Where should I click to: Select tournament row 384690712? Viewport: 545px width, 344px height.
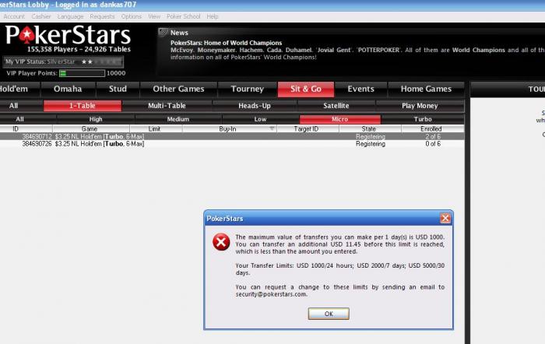232,136
